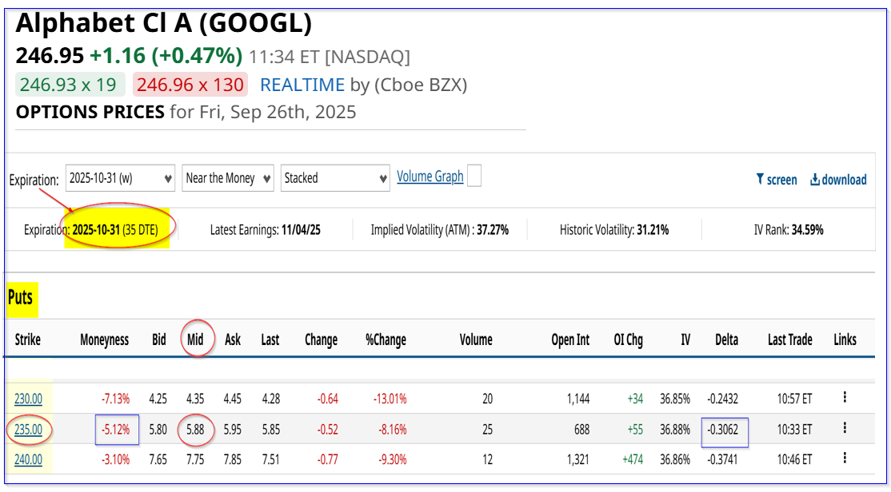Click the 36.88% IV value

coord(675,430)
